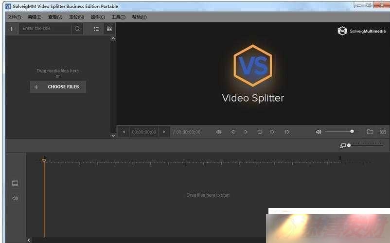Click the media panel scroll up arrow
The image size is (390, 243).
tap(113, 38)
